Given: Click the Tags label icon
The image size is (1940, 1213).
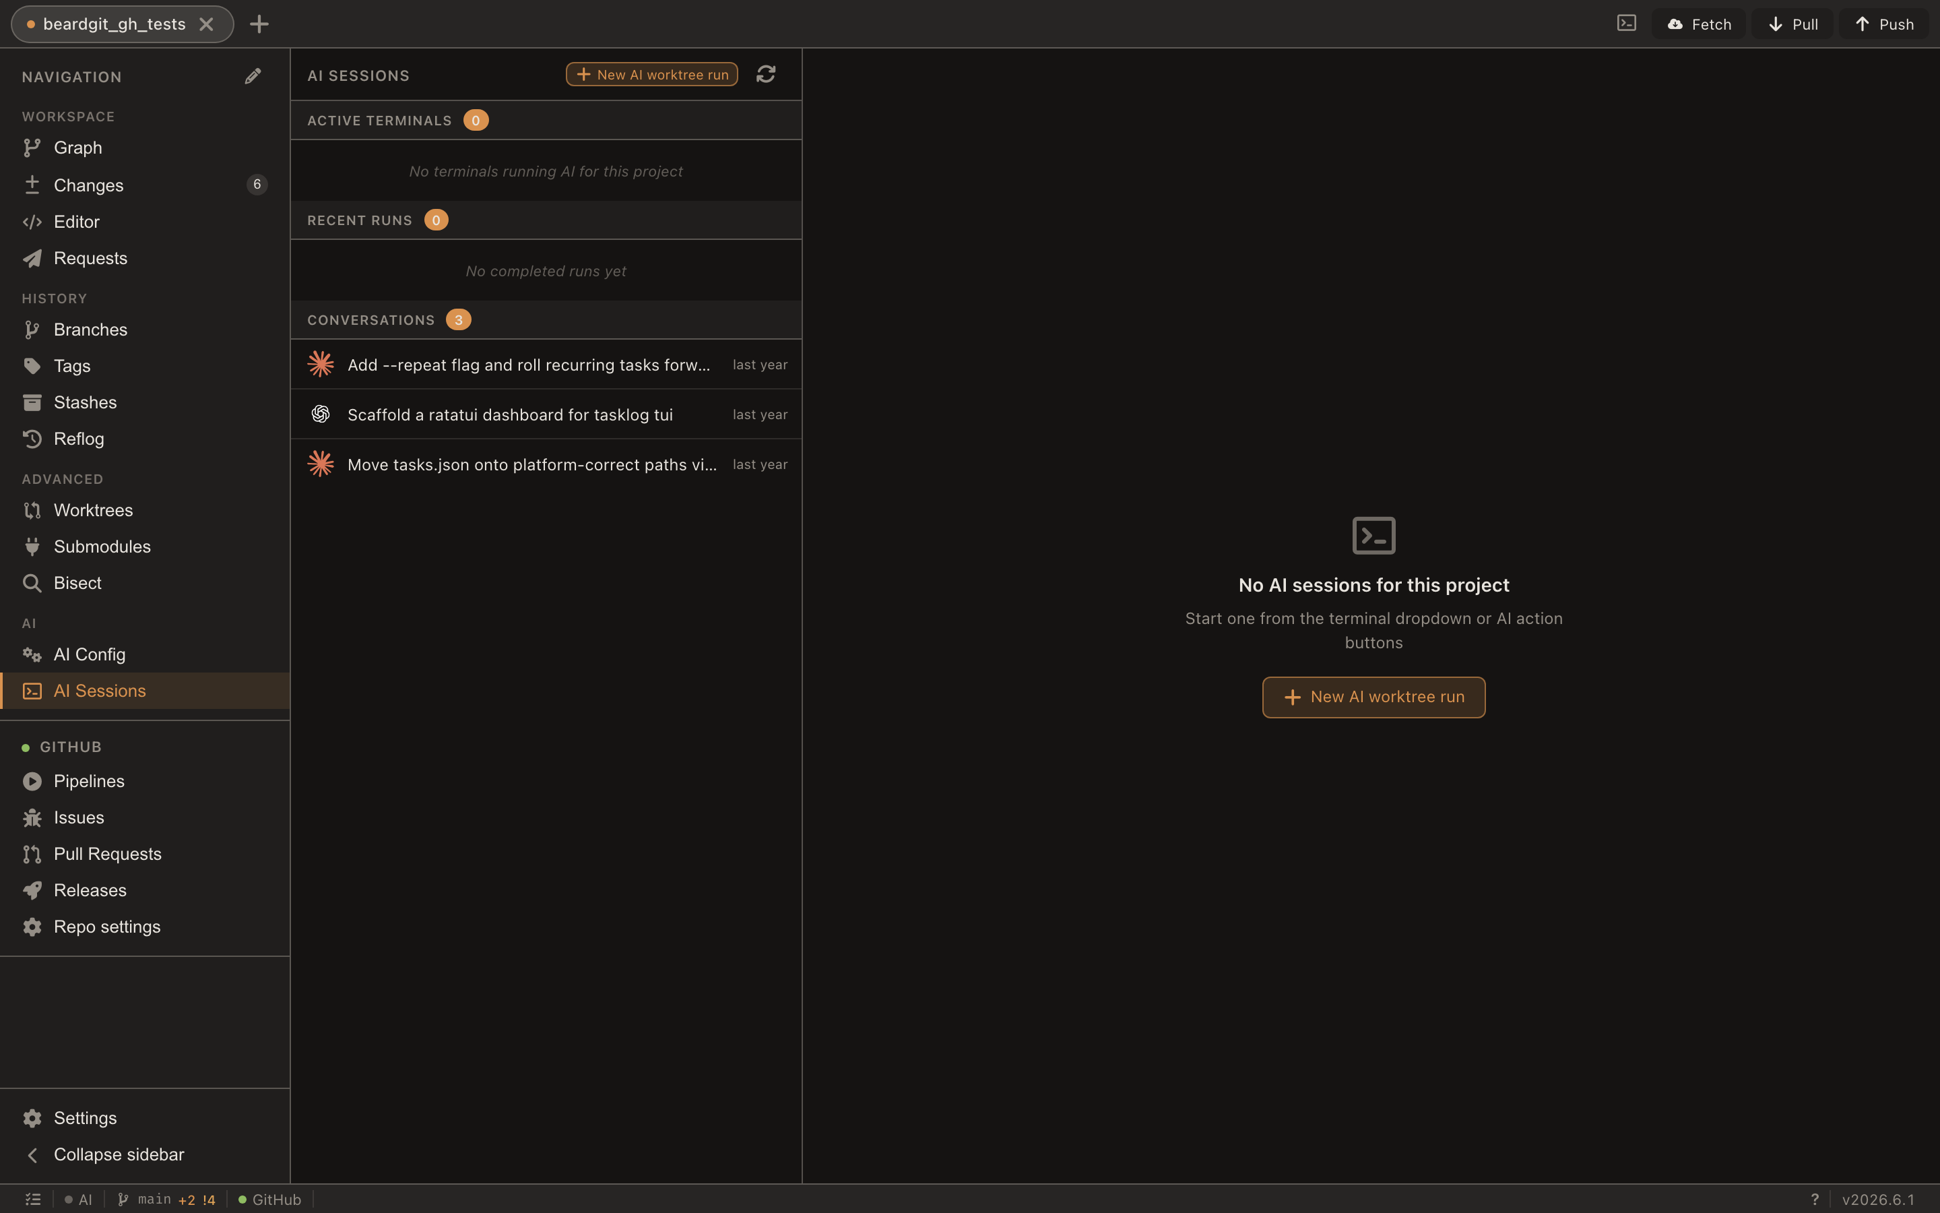Looking at the screenshot, I should [x=32, y=366].
